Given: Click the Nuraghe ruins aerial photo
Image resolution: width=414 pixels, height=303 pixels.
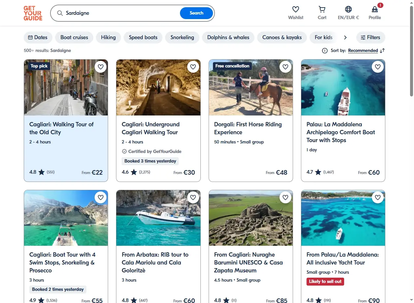Looking at the screenshot, I should (251, 218).
